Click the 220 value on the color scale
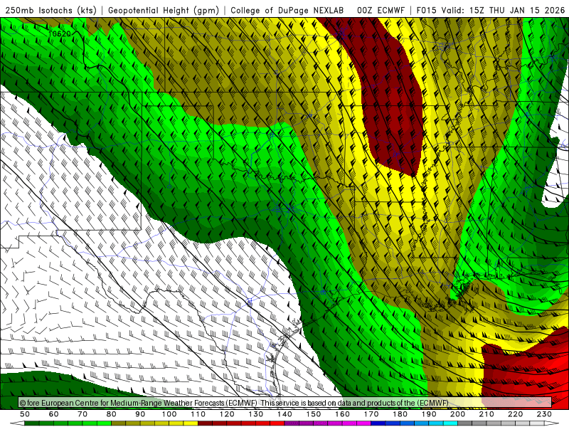Image resolution: width=569 pixels, height=427 pixels. click(515, 414)
